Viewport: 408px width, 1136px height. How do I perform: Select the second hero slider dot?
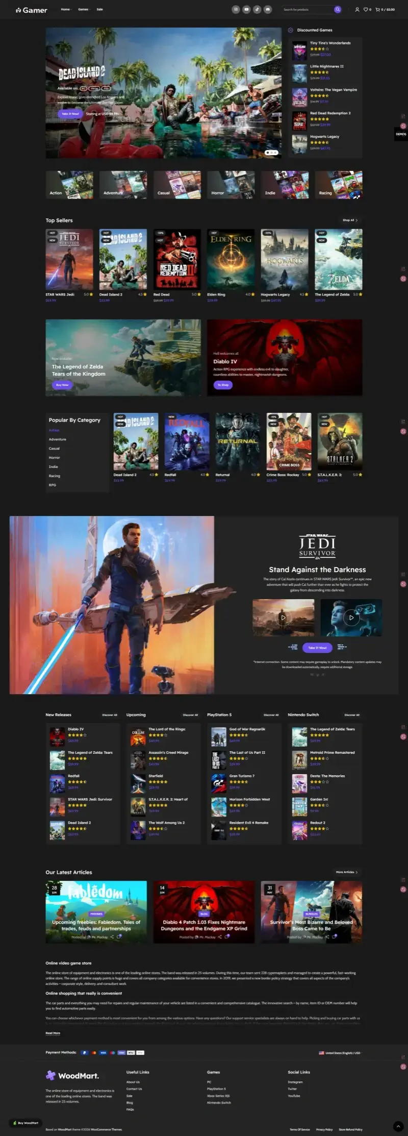271,152
